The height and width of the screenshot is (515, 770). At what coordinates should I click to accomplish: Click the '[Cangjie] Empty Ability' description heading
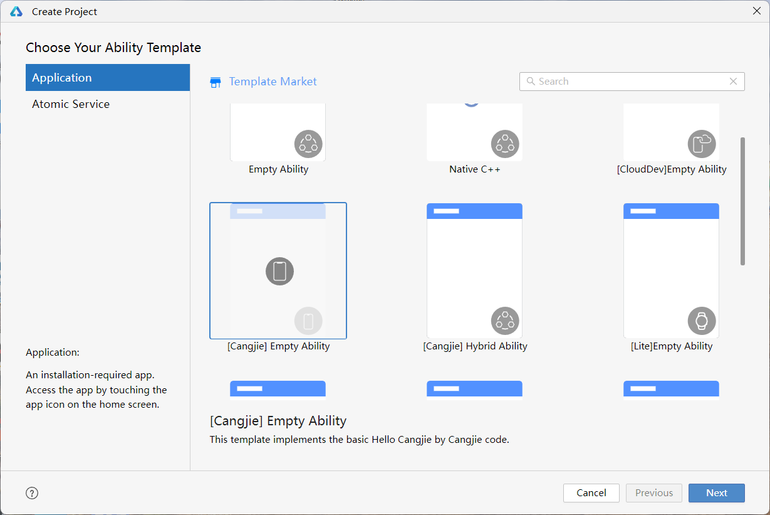[x=278, y=421]
